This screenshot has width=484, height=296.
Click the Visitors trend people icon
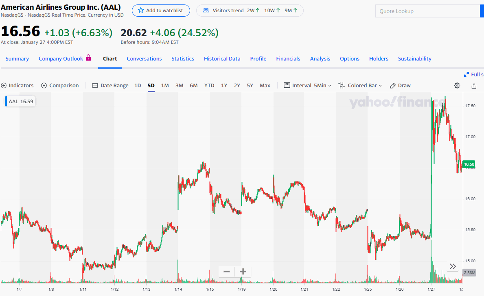pyautogui.click(x=206, y=11)
